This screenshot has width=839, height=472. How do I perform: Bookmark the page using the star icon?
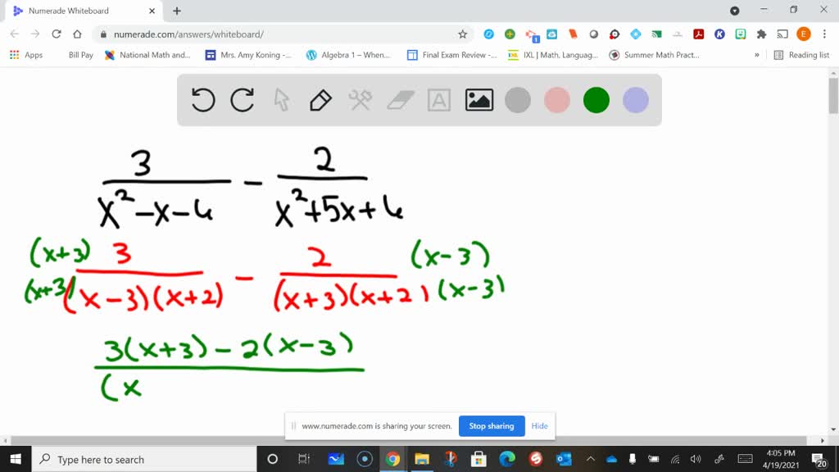pos(462,35)
